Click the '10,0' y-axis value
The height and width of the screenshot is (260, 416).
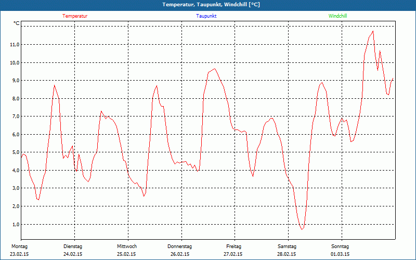[15, 62]
